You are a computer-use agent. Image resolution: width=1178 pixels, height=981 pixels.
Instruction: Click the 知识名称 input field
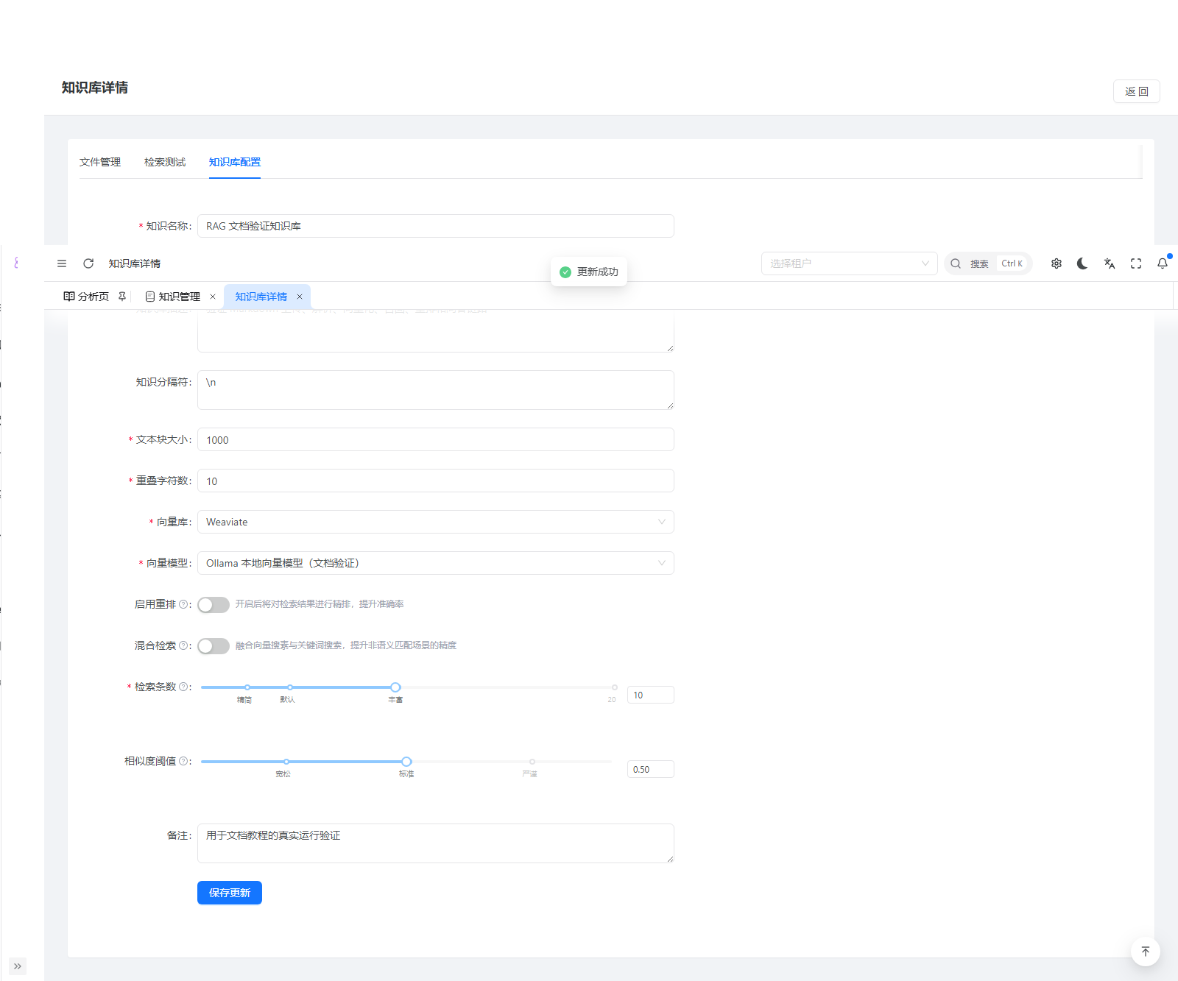point(436,226)
